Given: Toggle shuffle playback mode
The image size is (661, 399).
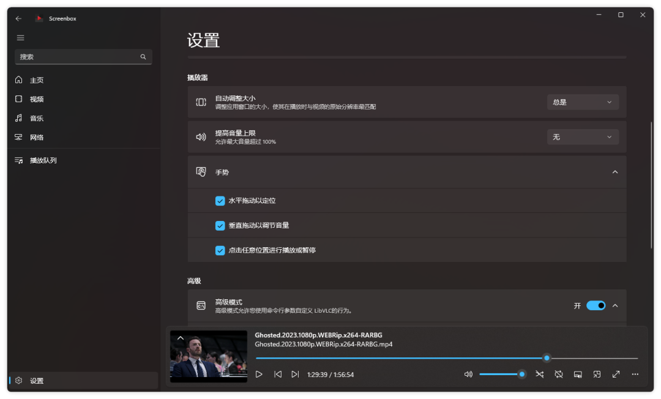Looking at the screenshot, I should [x=539, y=374].
